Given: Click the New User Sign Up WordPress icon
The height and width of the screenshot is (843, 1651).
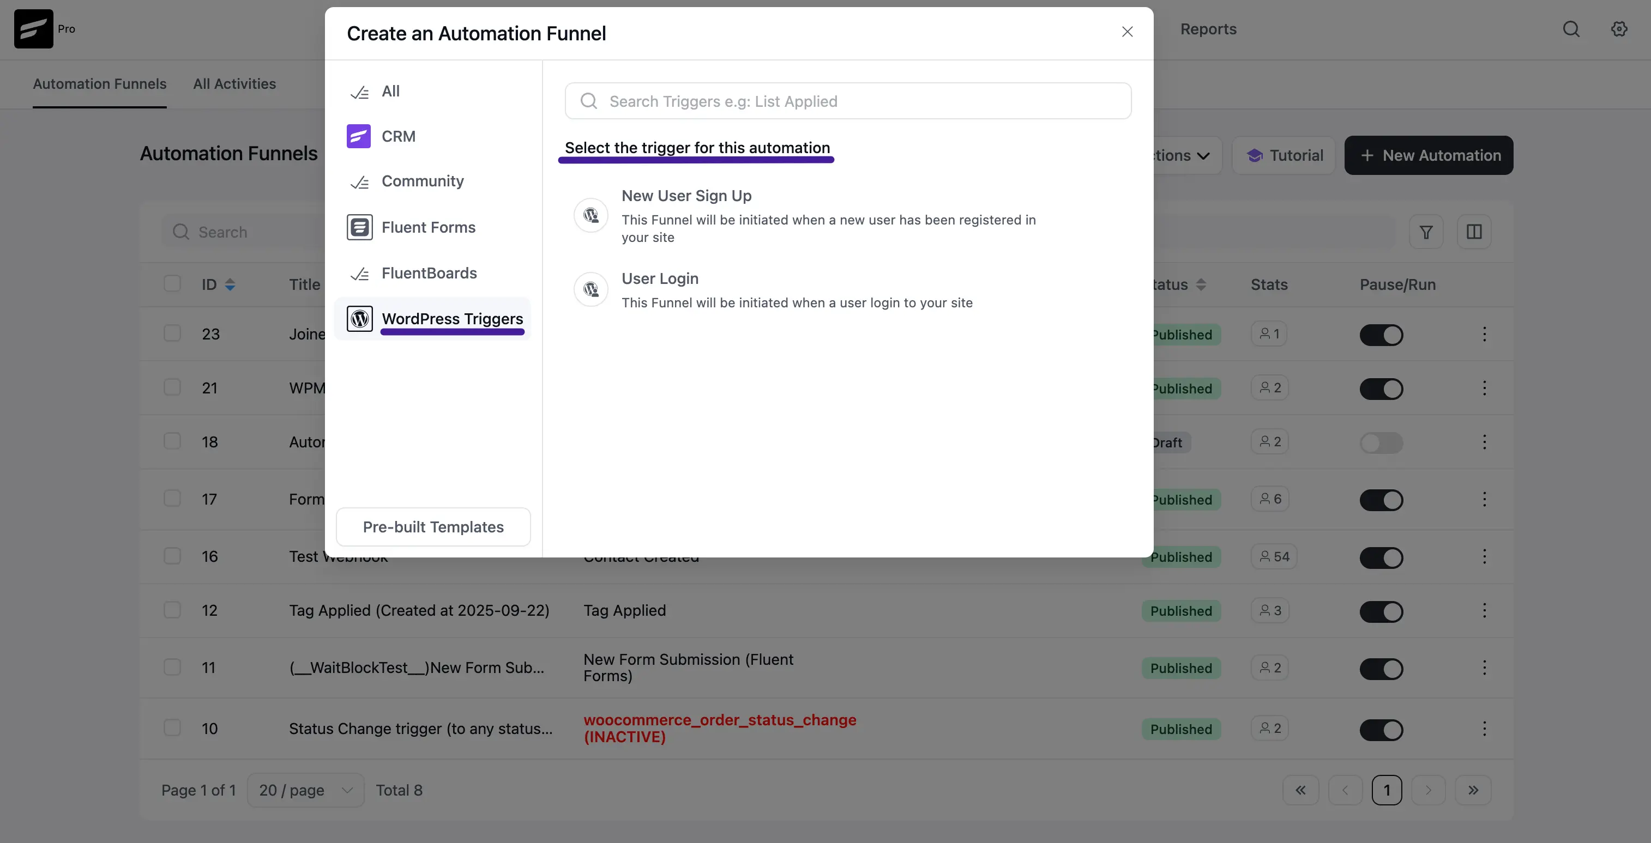Looking at the screenshot, I should [591, 215].
